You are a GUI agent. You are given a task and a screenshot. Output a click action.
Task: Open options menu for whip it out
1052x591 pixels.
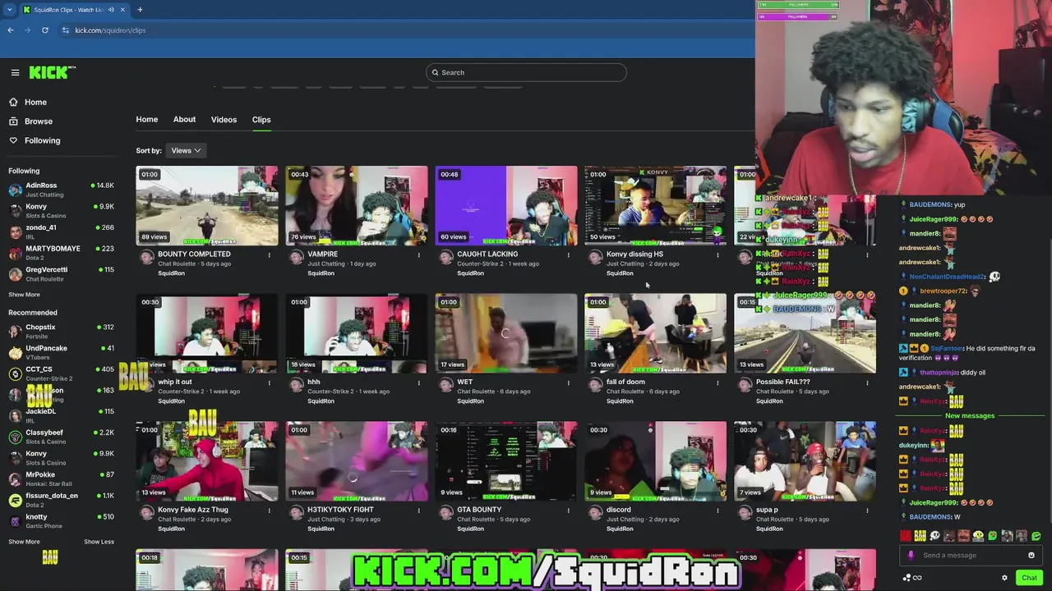coord(269,383)
